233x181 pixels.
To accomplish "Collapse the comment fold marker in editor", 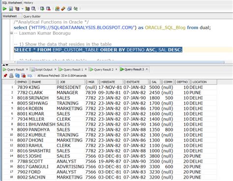I will [11, 33].
